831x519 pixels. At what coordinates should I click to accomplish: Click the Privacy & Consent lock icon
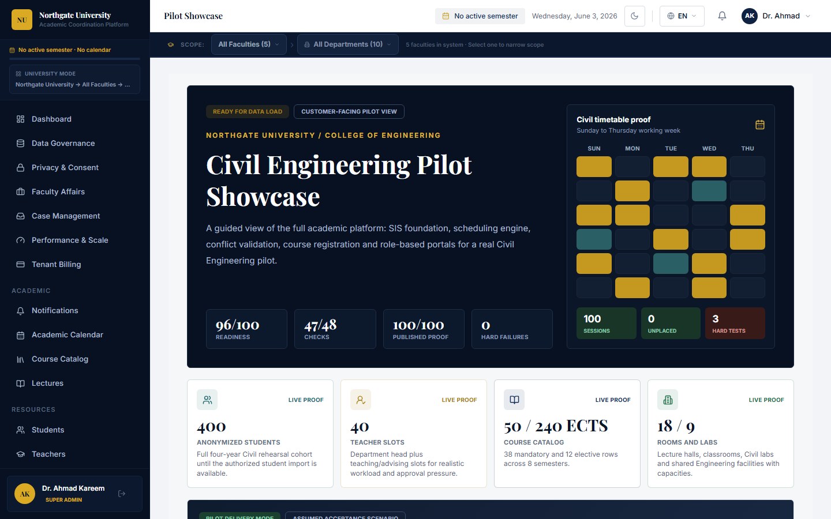click(x=21, y=167)
